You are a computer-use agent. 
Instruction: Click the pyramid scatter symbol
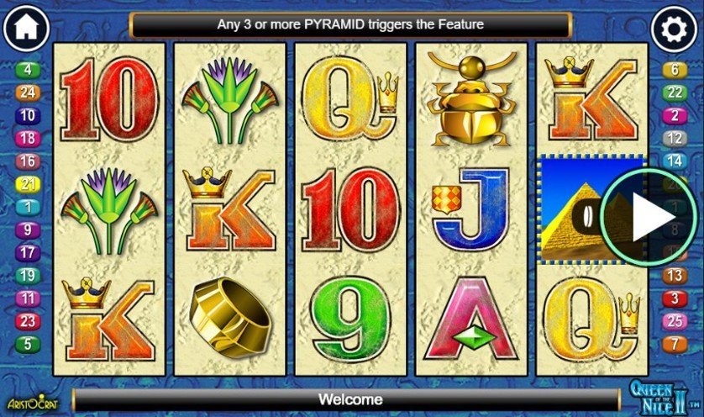[591, 209]
